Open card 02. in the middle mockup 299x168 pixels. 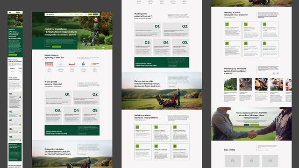[176, 30]
